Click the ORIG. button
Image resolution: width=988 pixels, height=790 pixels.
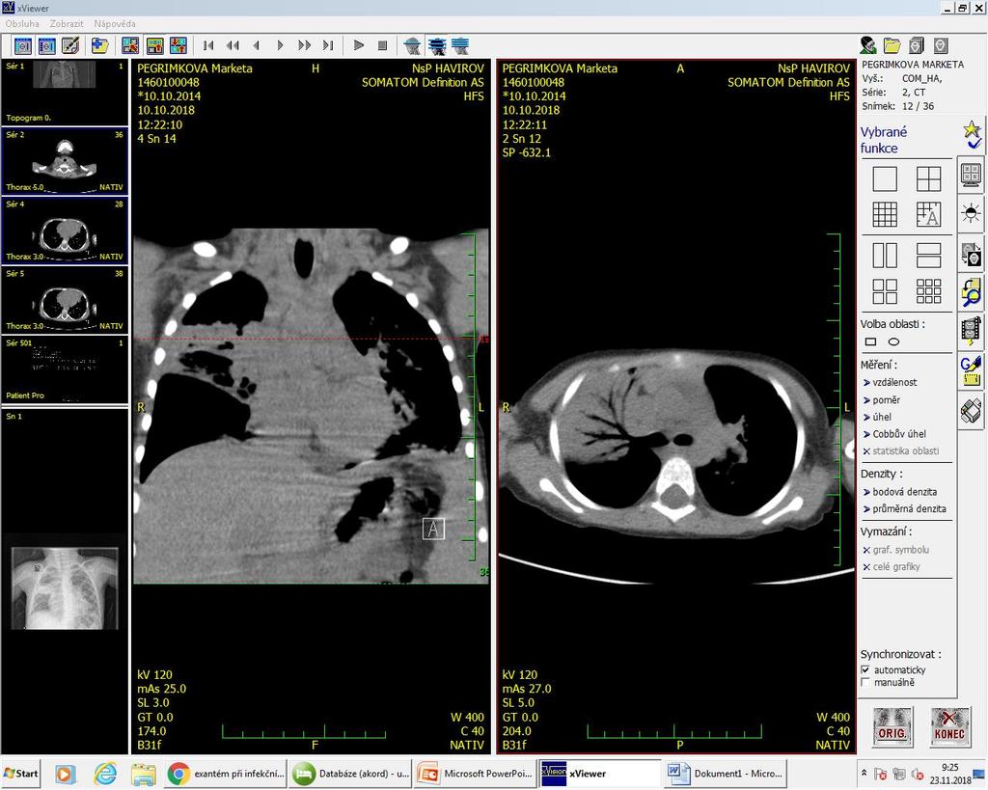pos(892,726)
